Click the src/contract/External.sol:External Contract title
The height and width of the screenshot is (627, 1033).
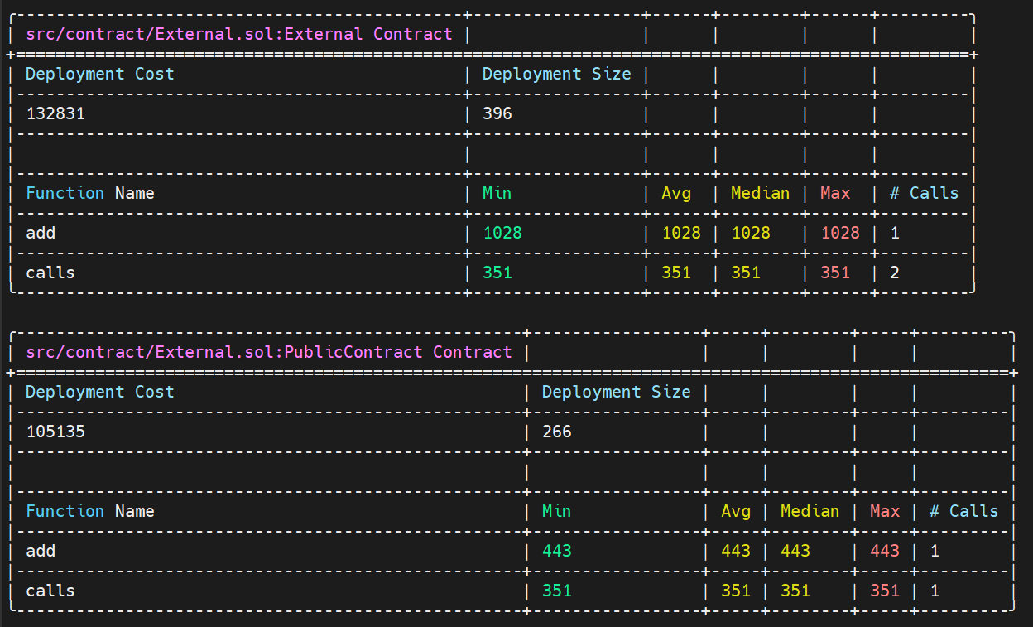point(239,34)
